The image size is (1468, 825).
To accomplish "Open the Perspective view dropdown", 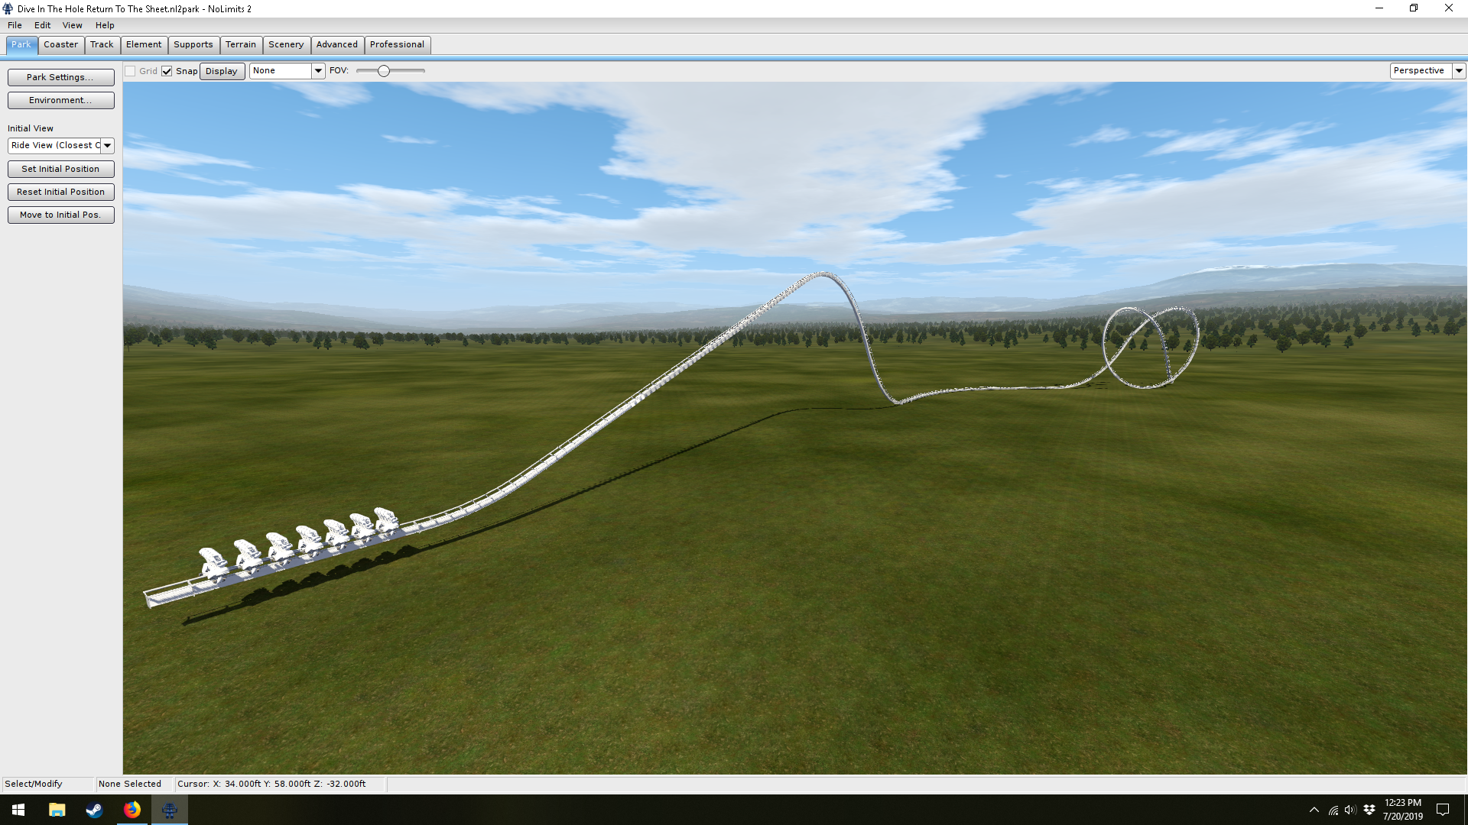I will click(x=1459, y=71).
